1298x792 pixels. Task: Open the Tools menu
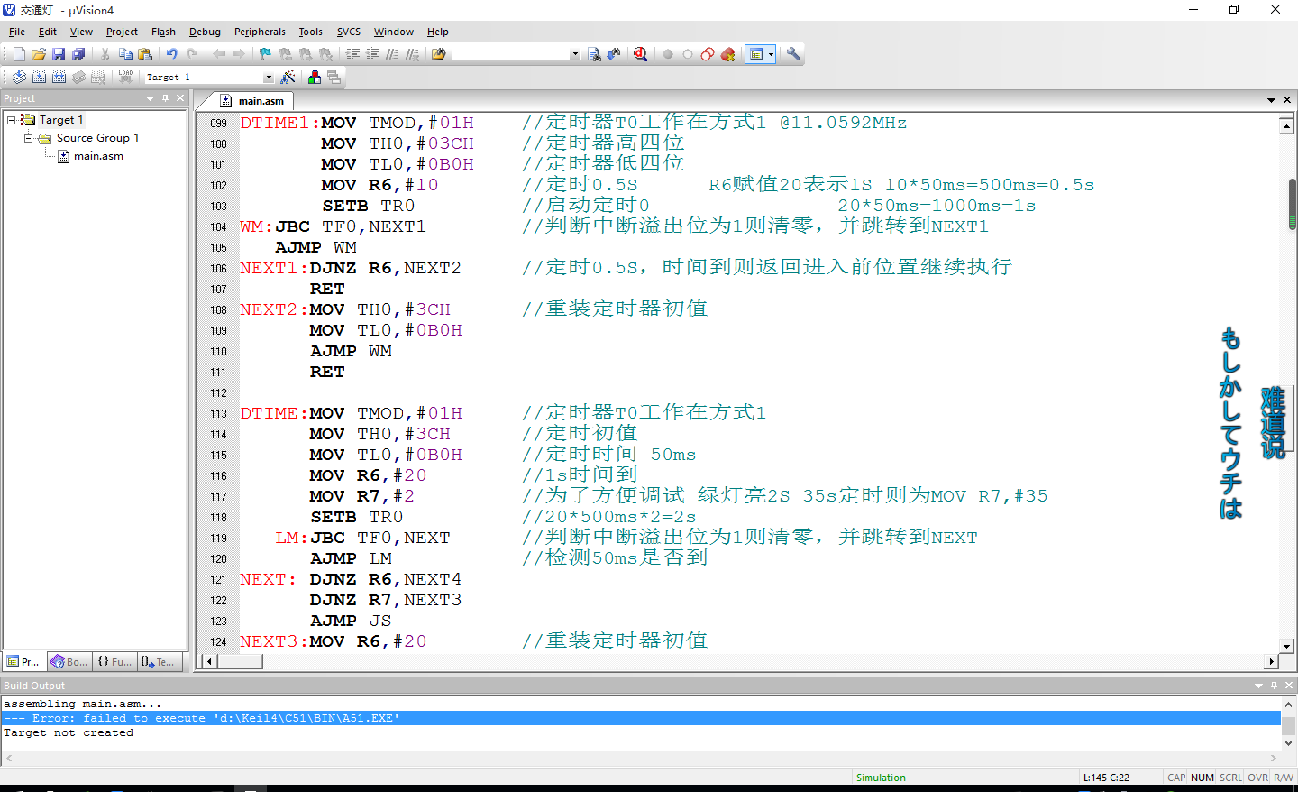click(x=311, y=32)
